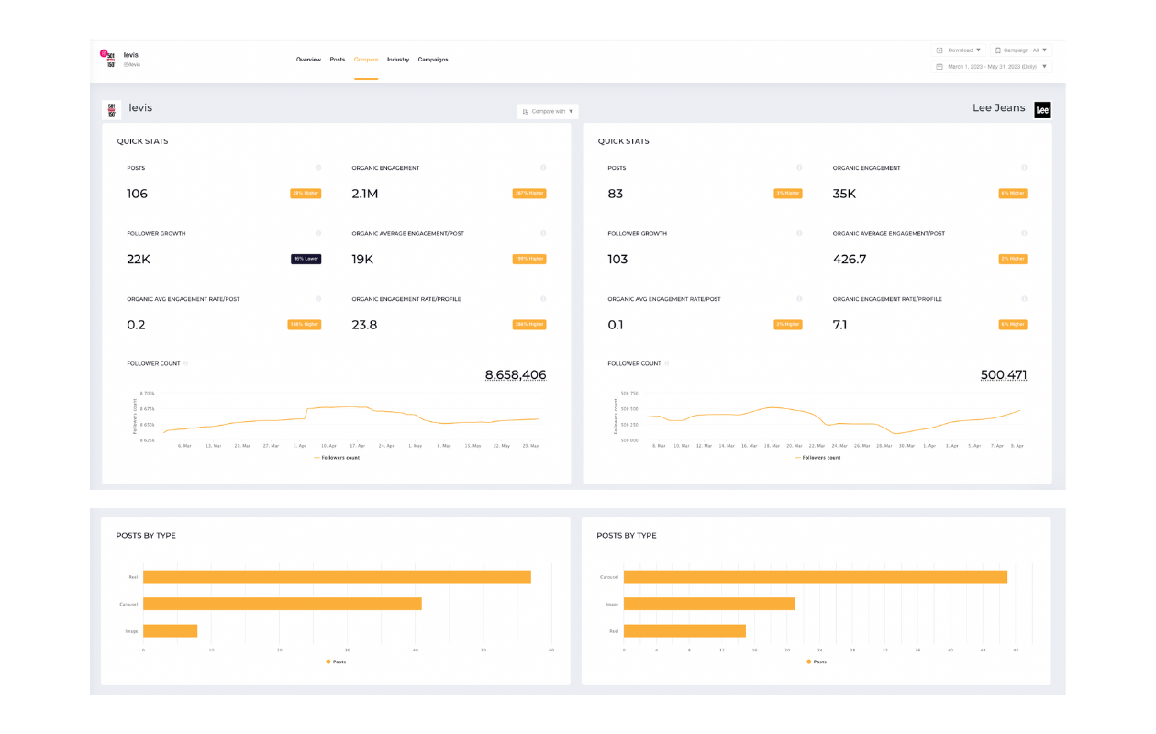Click info icon for Lee Jeans Follower Growth
Image resolution: width=1156 pixels, height=734 pixels.
pos(799,233)
